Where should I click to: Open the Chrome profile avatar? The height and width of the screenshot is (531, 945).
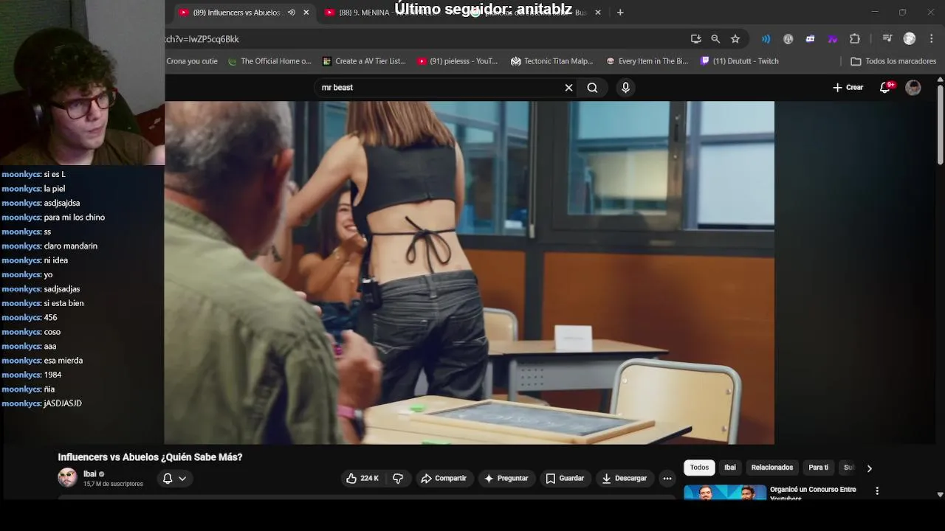(x=910, y=39)
